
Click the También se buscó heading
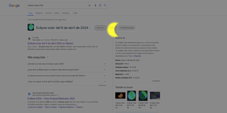(x=124, y=87)
